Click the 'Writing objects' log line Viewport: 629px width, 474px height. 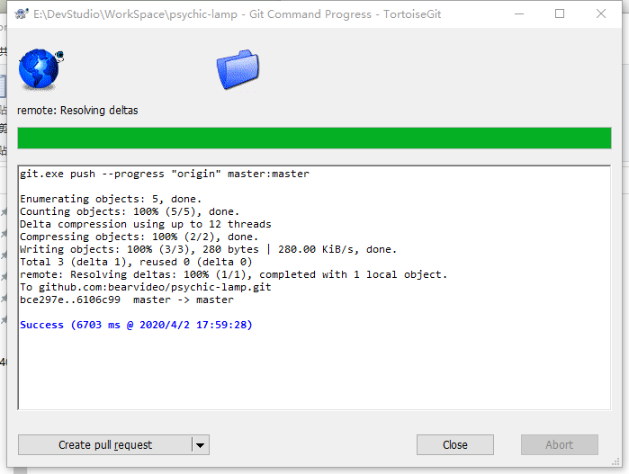pos(208,249)
